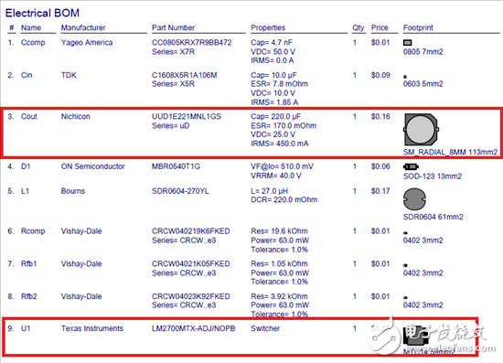This screenshot has height=363, width=503.
Task: Open part number LM2700MTX-ADJ/NOPB
Action: (x=194, y=328)
